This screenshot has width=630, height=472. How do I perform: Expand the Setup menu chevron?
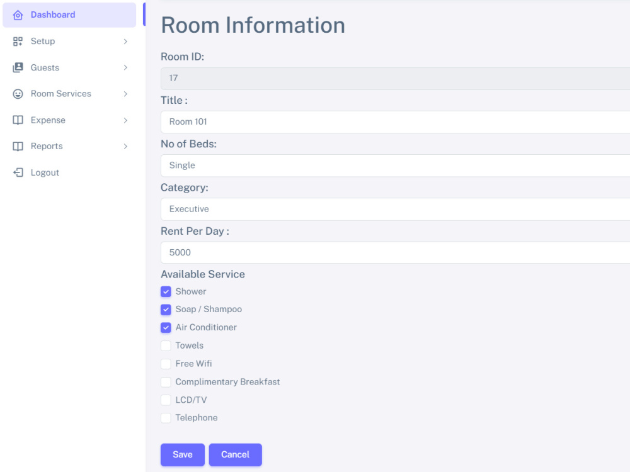[x=125, y=42]
